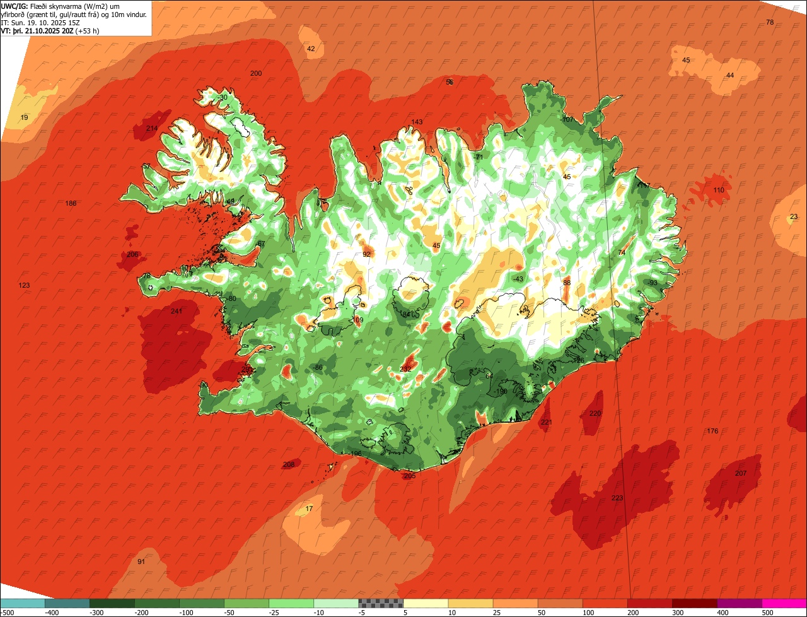The height and width of the screenshot is (617, 807).
Task: Click the map value '143'
Action: pos(417,122)
